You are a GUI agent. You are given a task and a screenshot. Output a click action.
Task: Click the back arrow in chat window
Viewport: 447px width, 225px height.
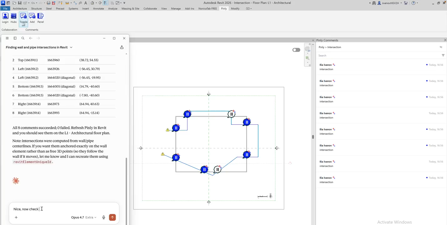tap(31, 38)
